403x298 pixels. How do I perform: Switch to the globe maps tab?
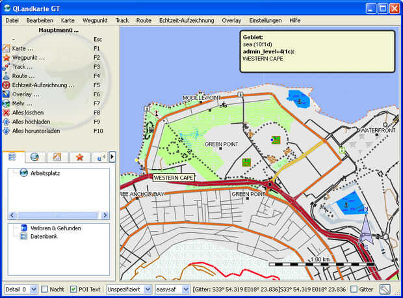34,157
